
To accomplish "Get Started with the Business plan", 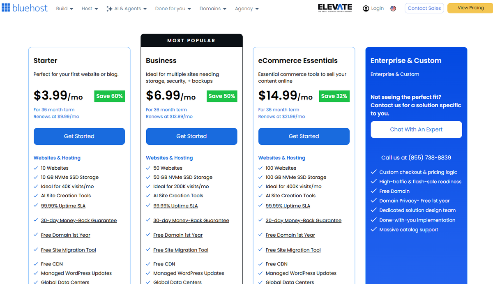I will tap(191, 136).
